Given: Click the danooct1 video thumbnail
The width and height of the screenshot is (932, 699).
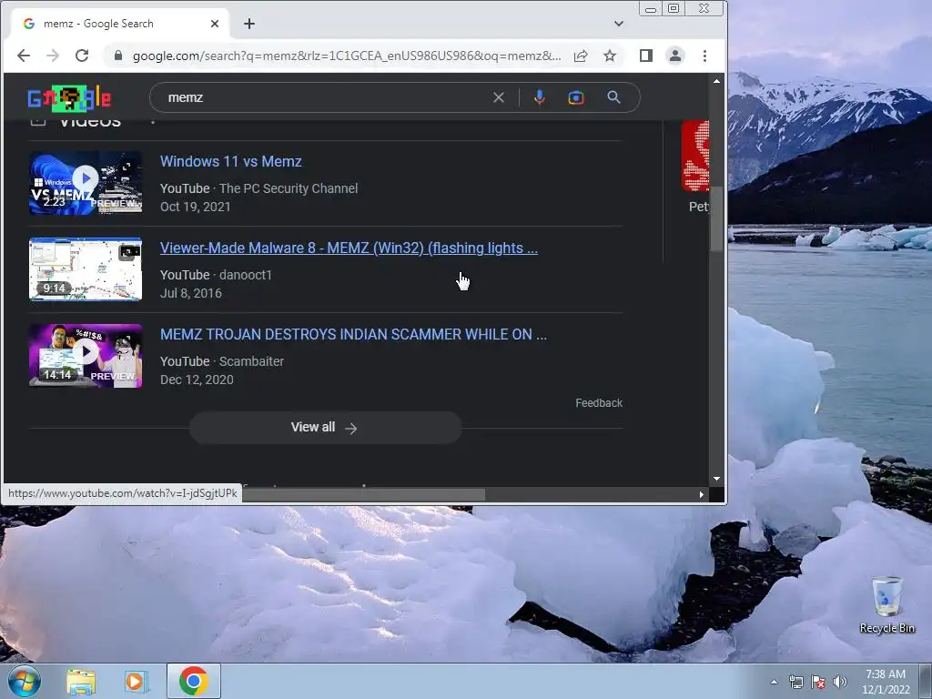Looking at the screenshot, I should [86, 269].
